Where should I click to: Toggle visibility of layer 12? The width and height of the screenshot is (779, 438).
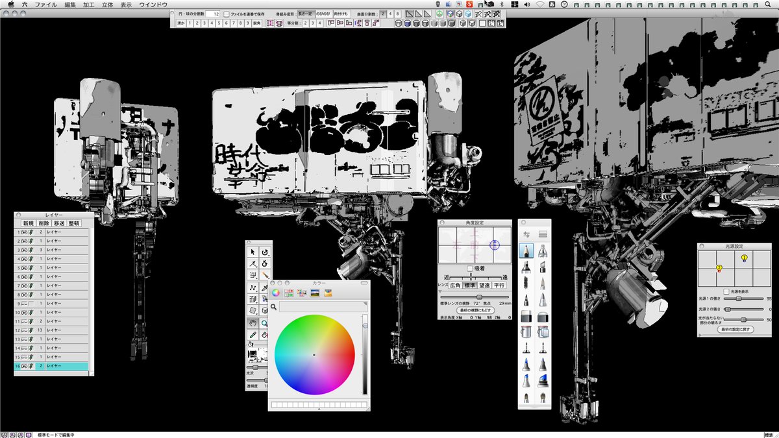[x=24, y=331]
